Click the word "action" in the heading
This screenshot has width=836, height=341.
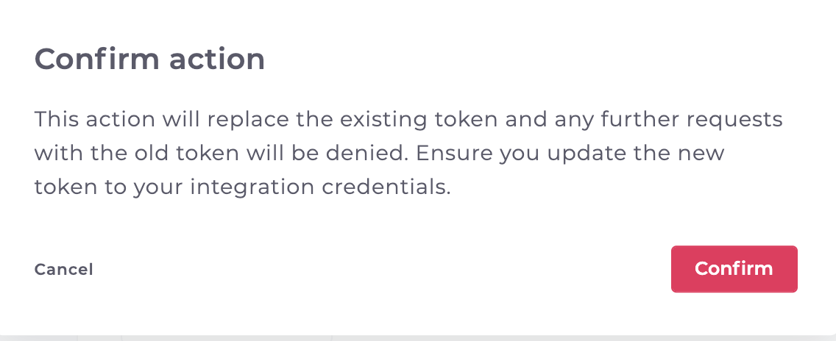tap(217, 59)
